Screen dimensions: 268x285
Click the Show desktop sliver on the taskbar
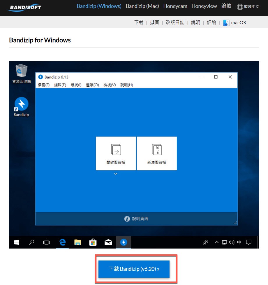point(258,242)
